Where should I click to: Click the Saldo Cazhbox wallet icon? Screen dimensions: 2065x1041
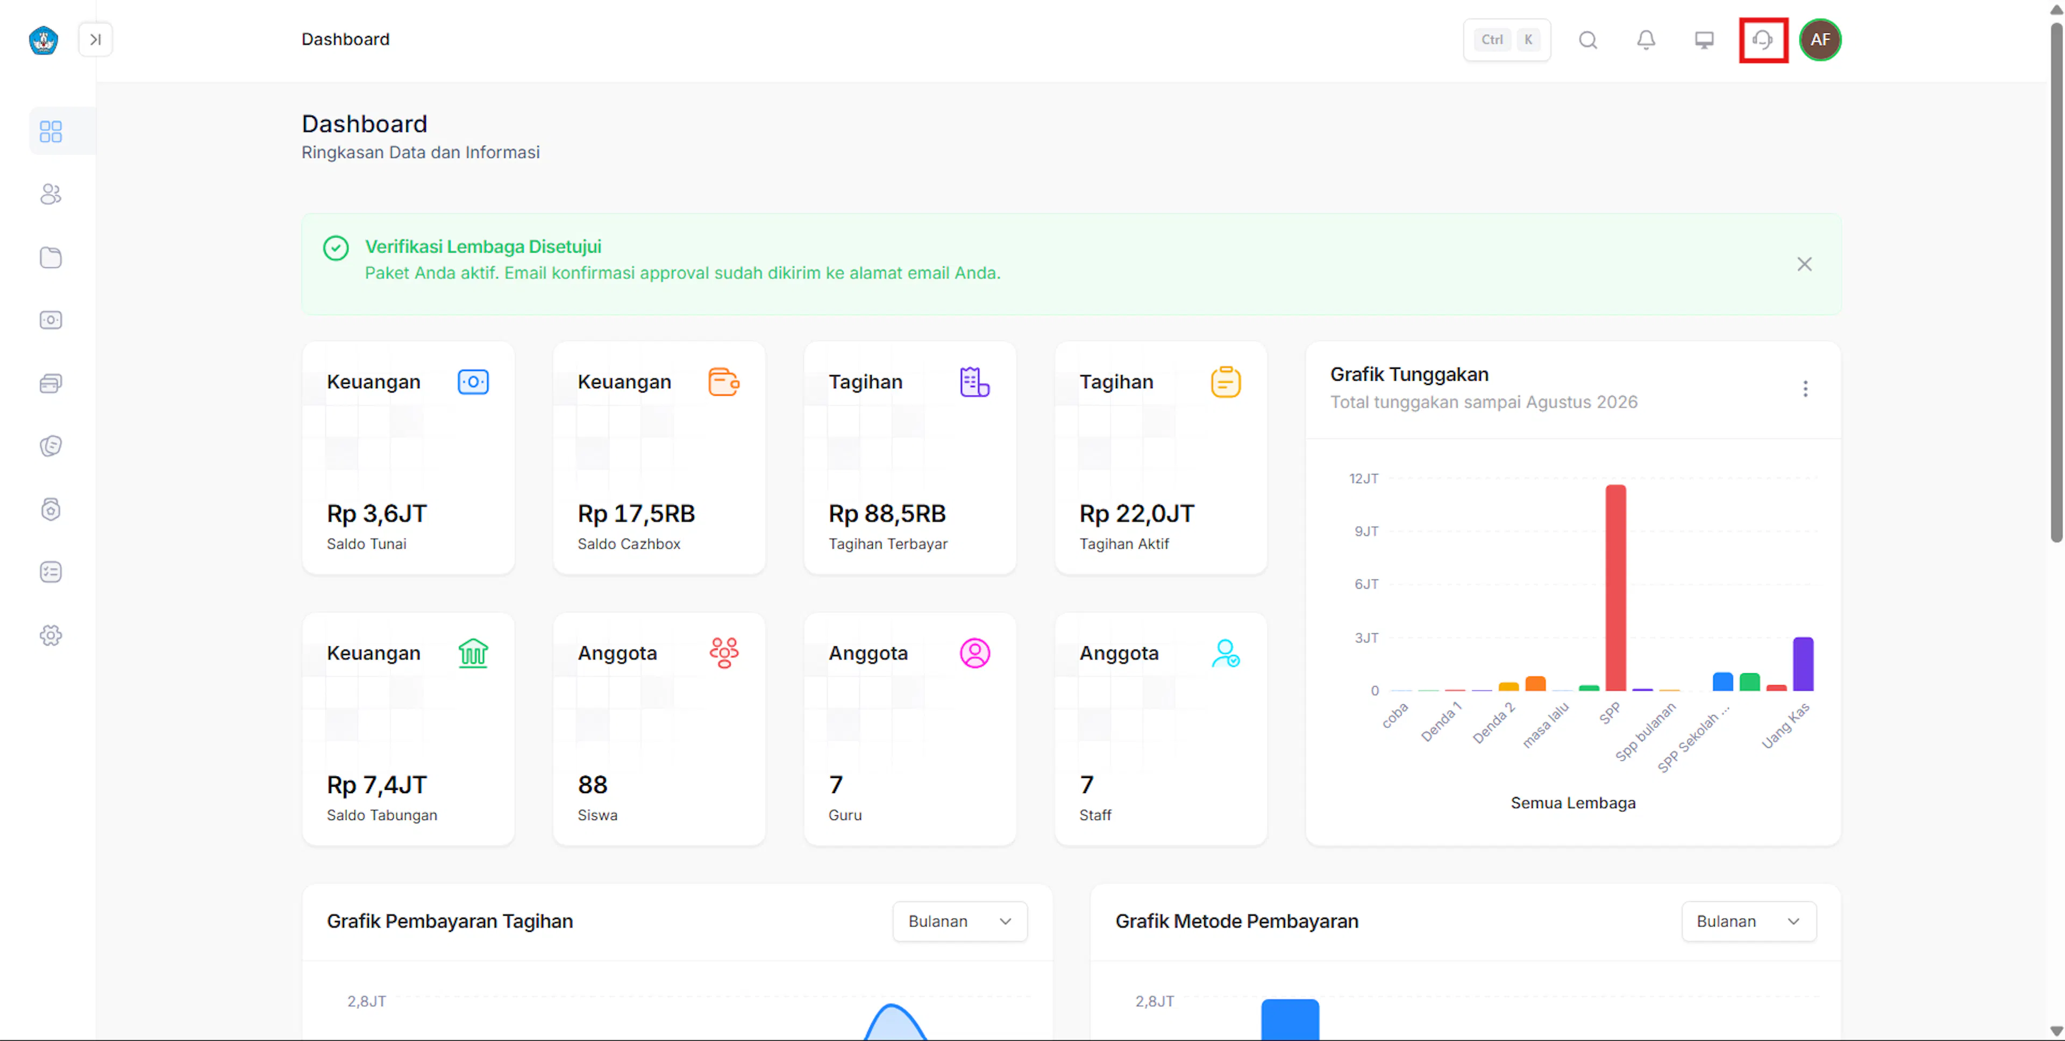pyautogui.click(x=724, y=382)
